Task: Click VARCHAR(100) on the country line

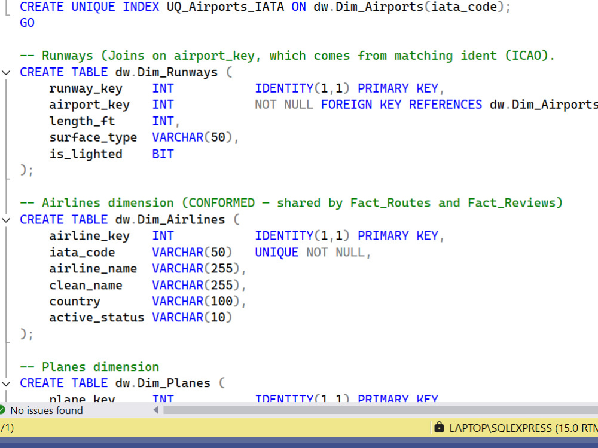Action: [196, 302]
